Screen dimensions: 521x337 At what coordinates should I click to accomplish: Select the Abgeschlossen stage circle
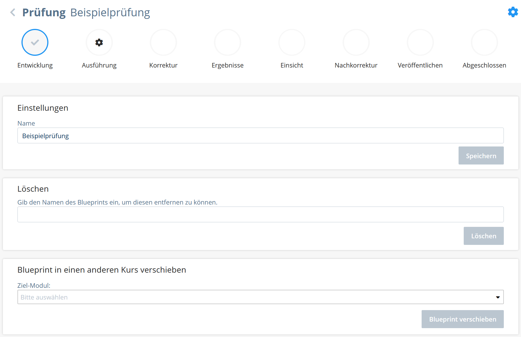tap(484, 42)
